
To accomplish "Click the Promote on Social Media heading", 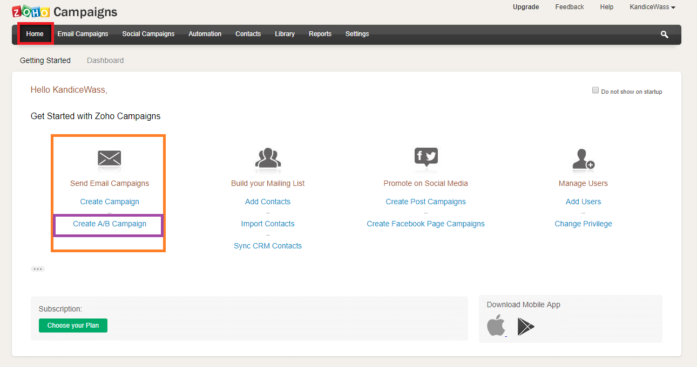I will [426, 183].
